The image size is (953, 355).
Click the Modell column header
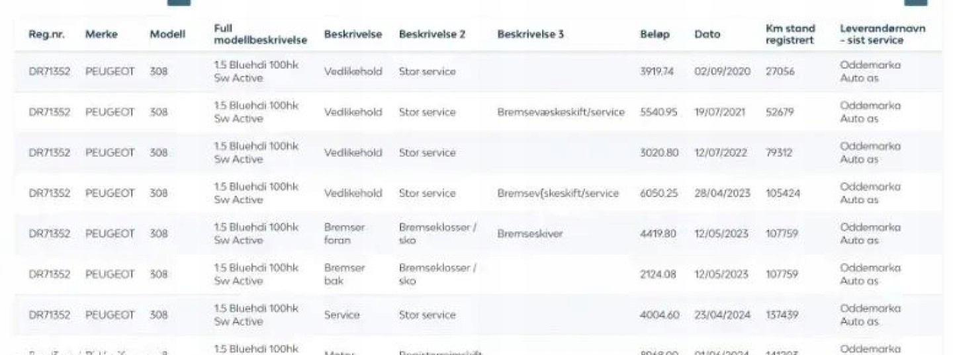[x=167, y=34]
